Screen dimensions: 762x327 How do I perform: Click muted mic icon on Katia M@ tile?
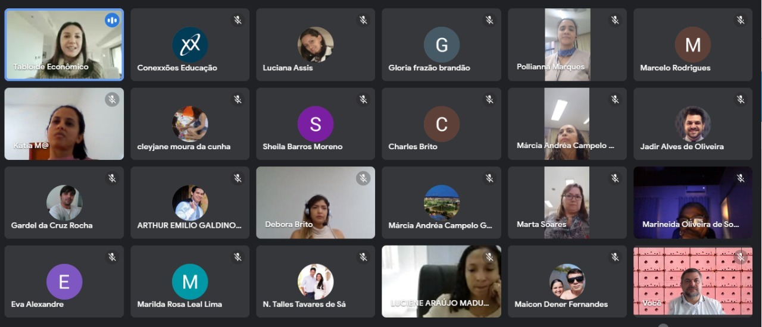point(112,99)
